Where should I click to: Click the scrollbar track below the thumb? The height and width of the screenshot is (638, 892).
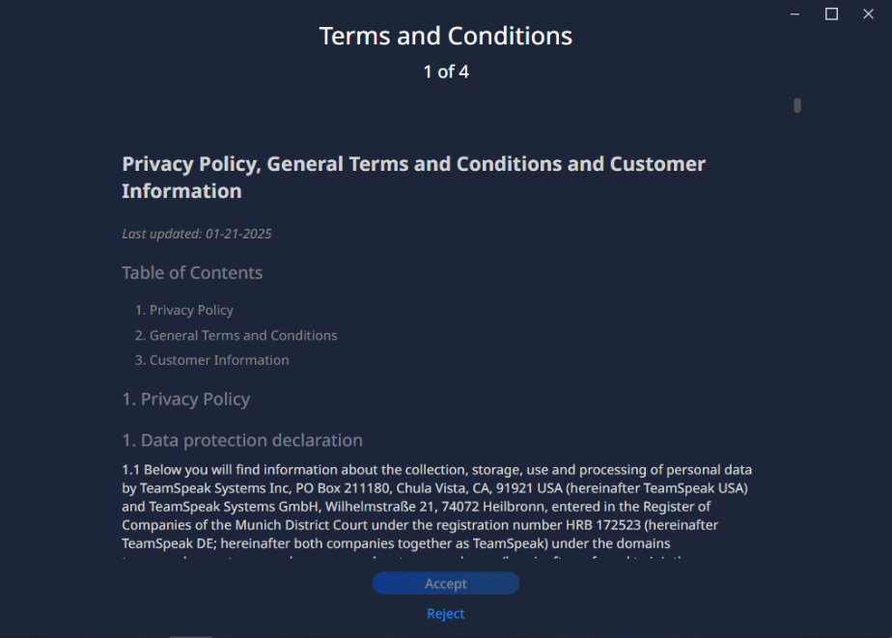797,338
